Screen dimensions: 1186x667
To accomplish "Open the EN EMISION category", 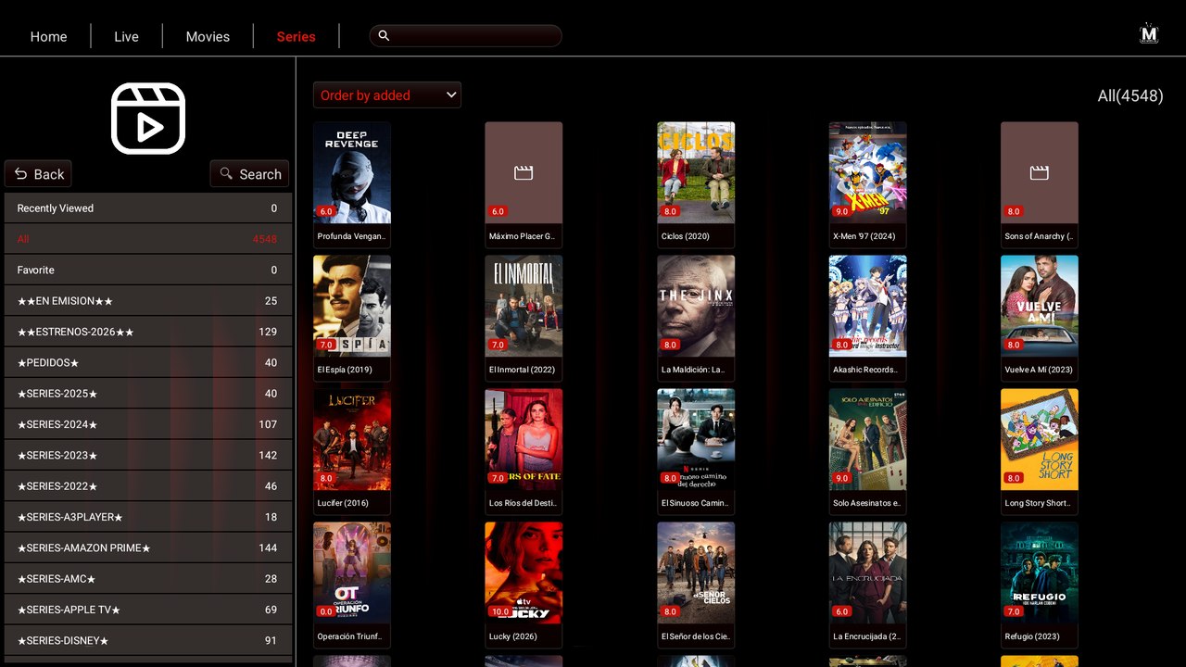I will pos(148,301).
